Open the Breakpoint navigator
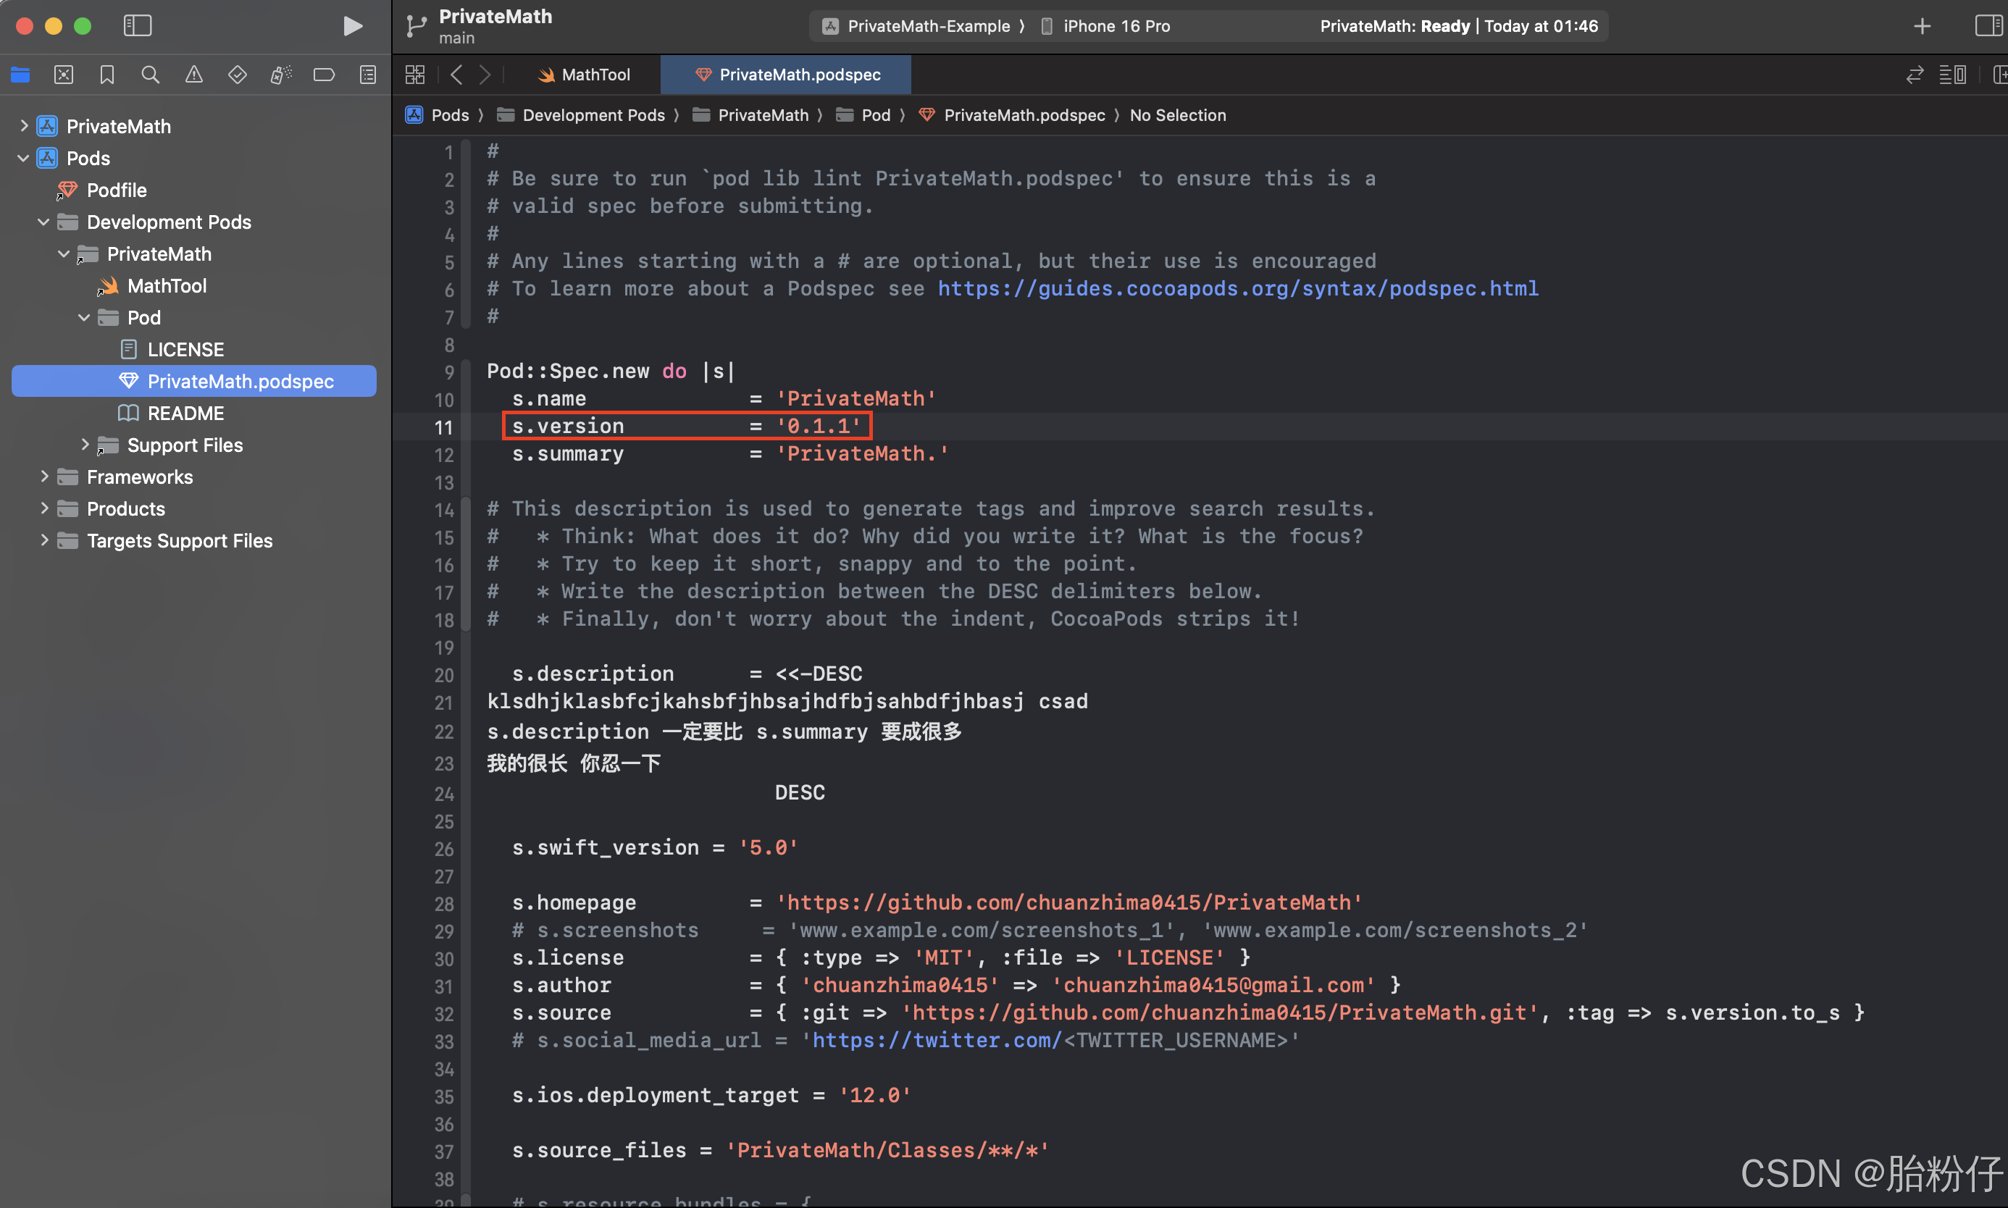2008x1208 pixels. (324, 75)
